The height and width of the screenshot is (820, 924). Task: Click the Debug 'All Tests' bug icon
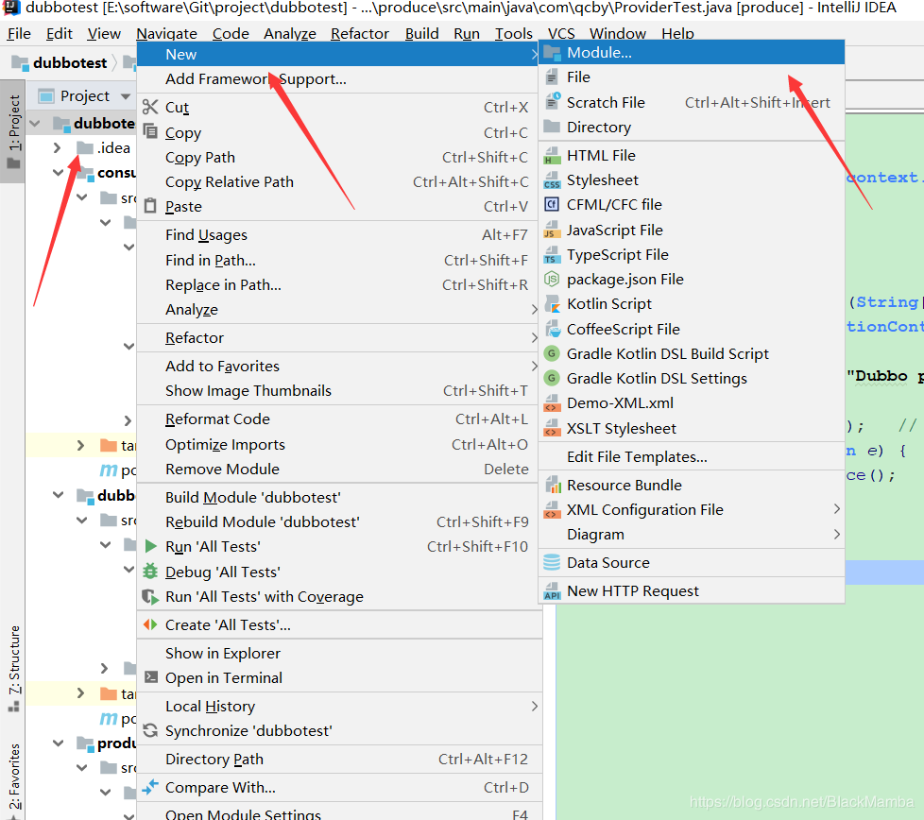151,571
